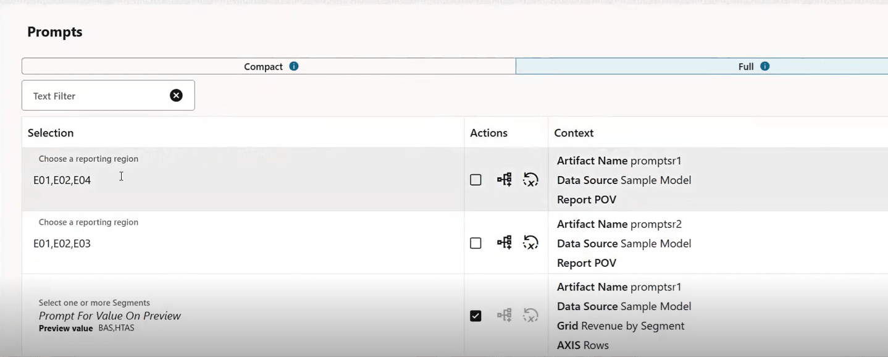Open member selector for promptsr1 reporting region
This screenshot has height=357, width=888.
[x=505, y=180]
